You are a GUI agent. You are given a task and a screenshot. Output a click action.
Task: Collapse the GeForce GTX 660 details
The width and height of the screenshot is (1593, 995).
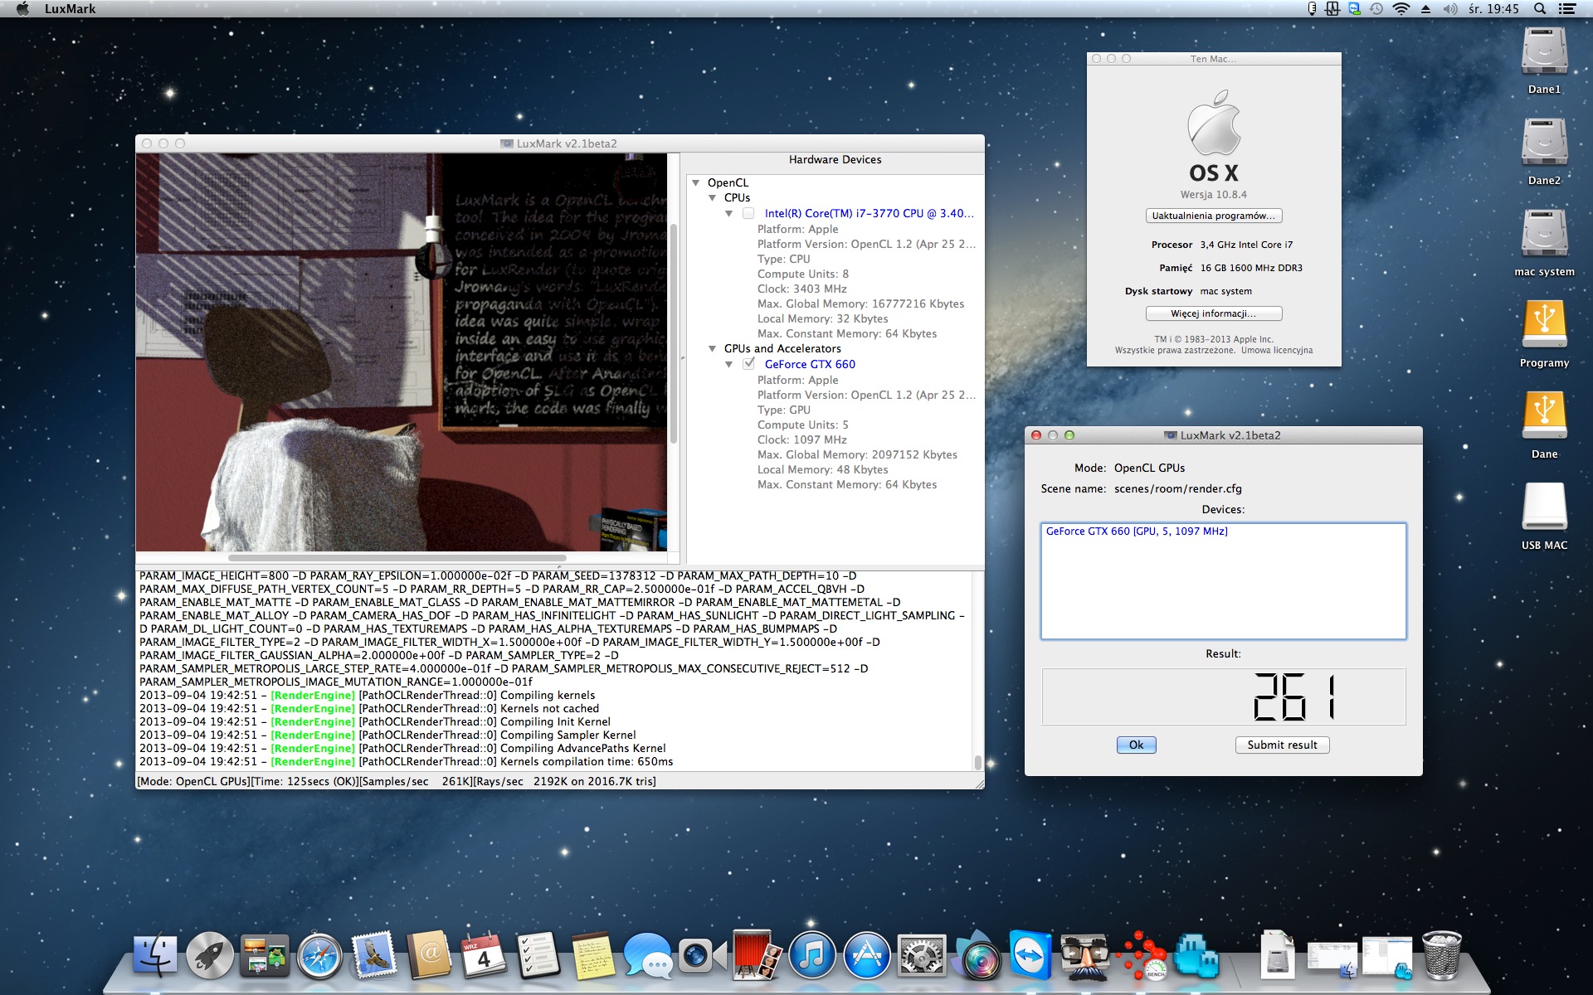click(x=729, y=364)
